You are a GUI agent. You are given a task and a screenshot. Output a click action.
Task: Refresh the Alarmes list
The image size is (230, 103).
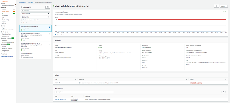pos(47,7)
